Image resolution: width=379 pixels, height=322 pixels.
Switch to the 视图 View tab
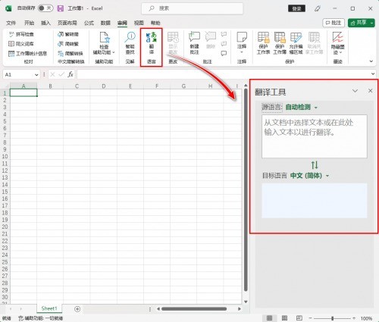139,23
